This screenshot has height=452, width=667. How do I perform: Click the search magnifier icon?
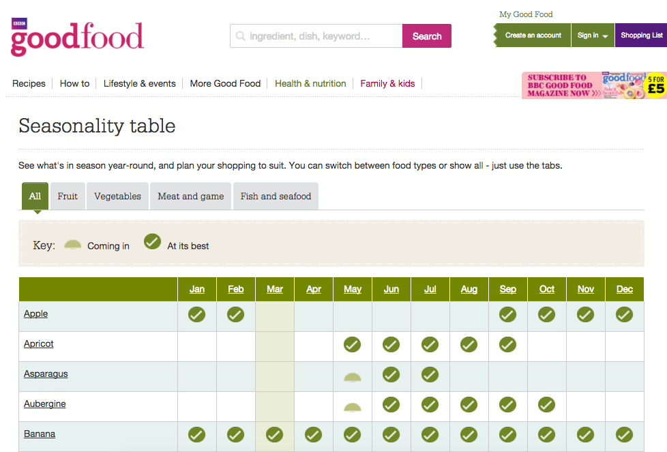click(241, 36)
